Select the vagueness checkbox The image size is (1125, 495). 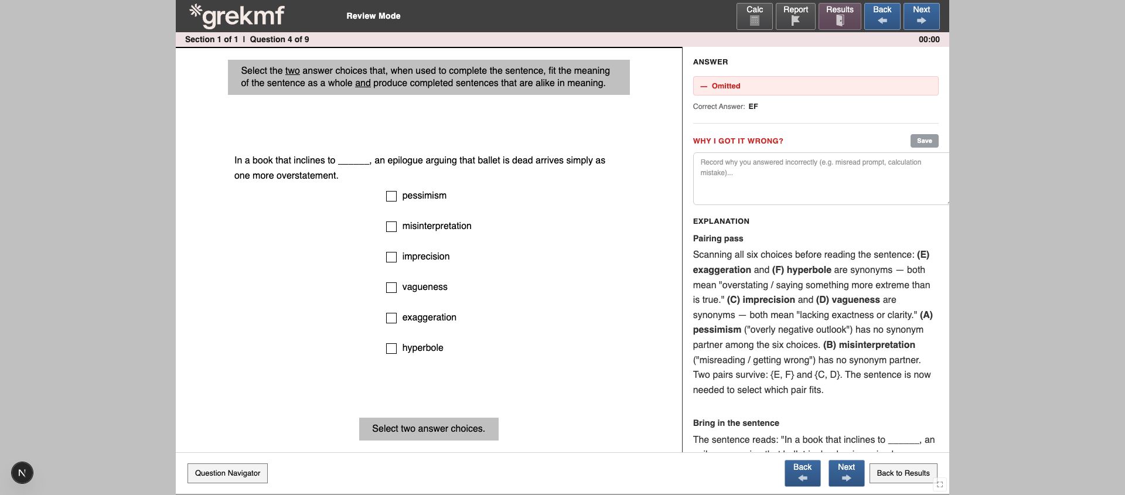391,288
